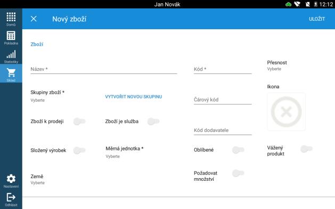Enable the Oblíbené switch
Image resolution: width=335 pixels, height=209 pixels.
point(238,150)
